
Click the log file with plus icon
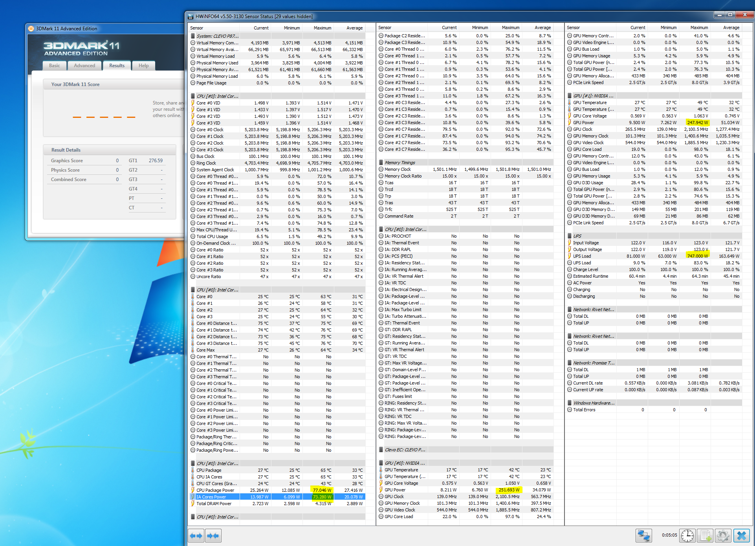click(x=706, y=535)
